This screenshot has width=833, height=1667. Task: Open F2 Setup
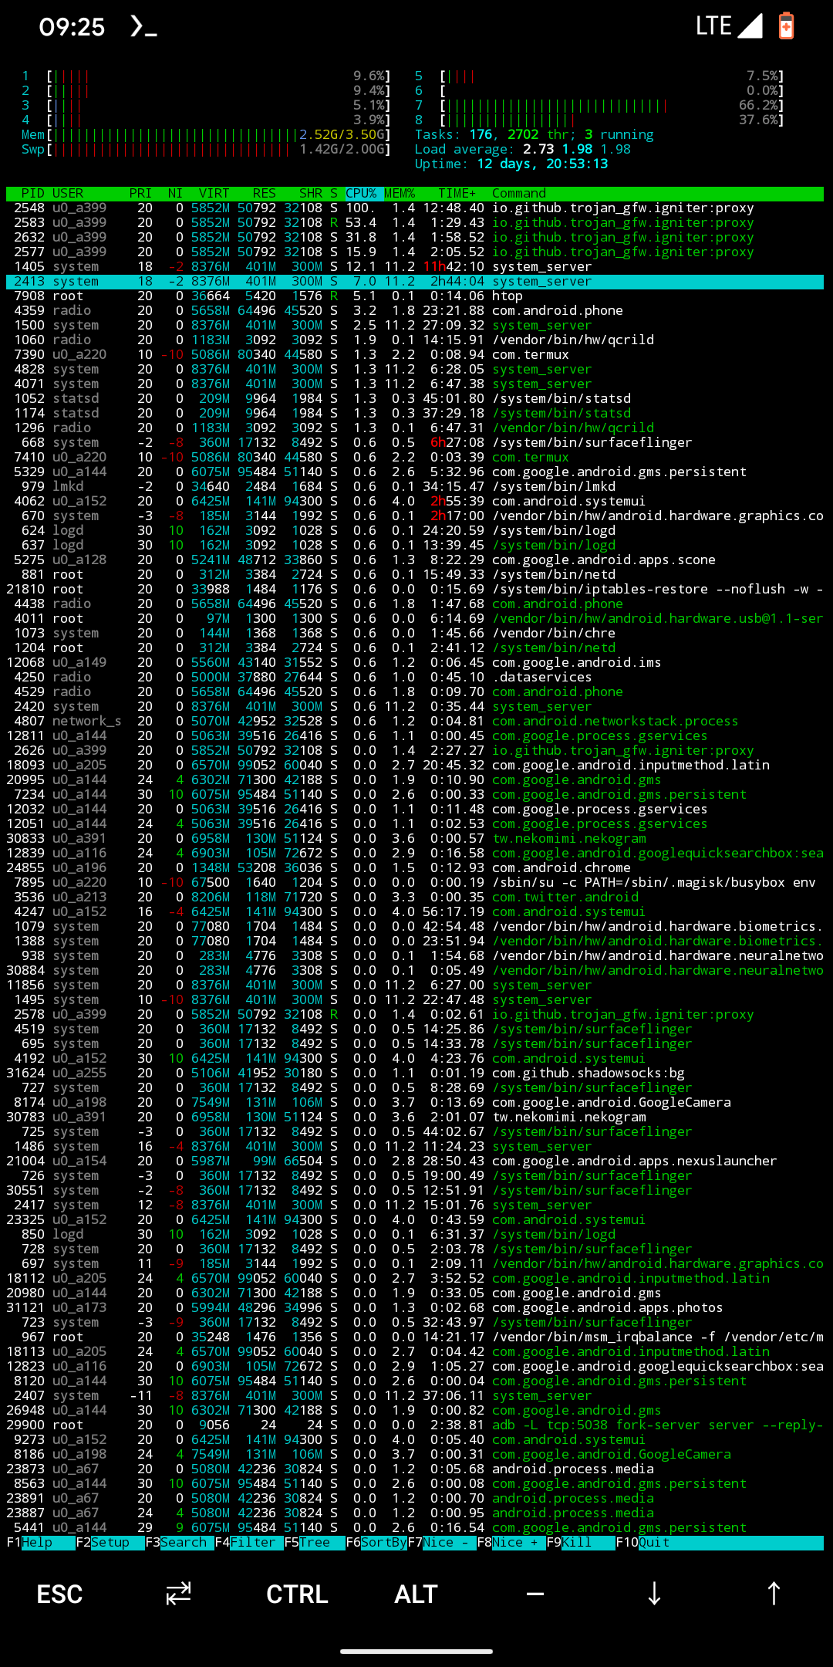110,1543
